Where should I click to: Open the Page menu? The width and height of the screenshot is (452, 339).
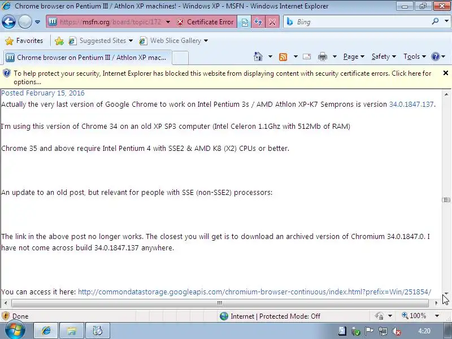(x=354, y=56)
